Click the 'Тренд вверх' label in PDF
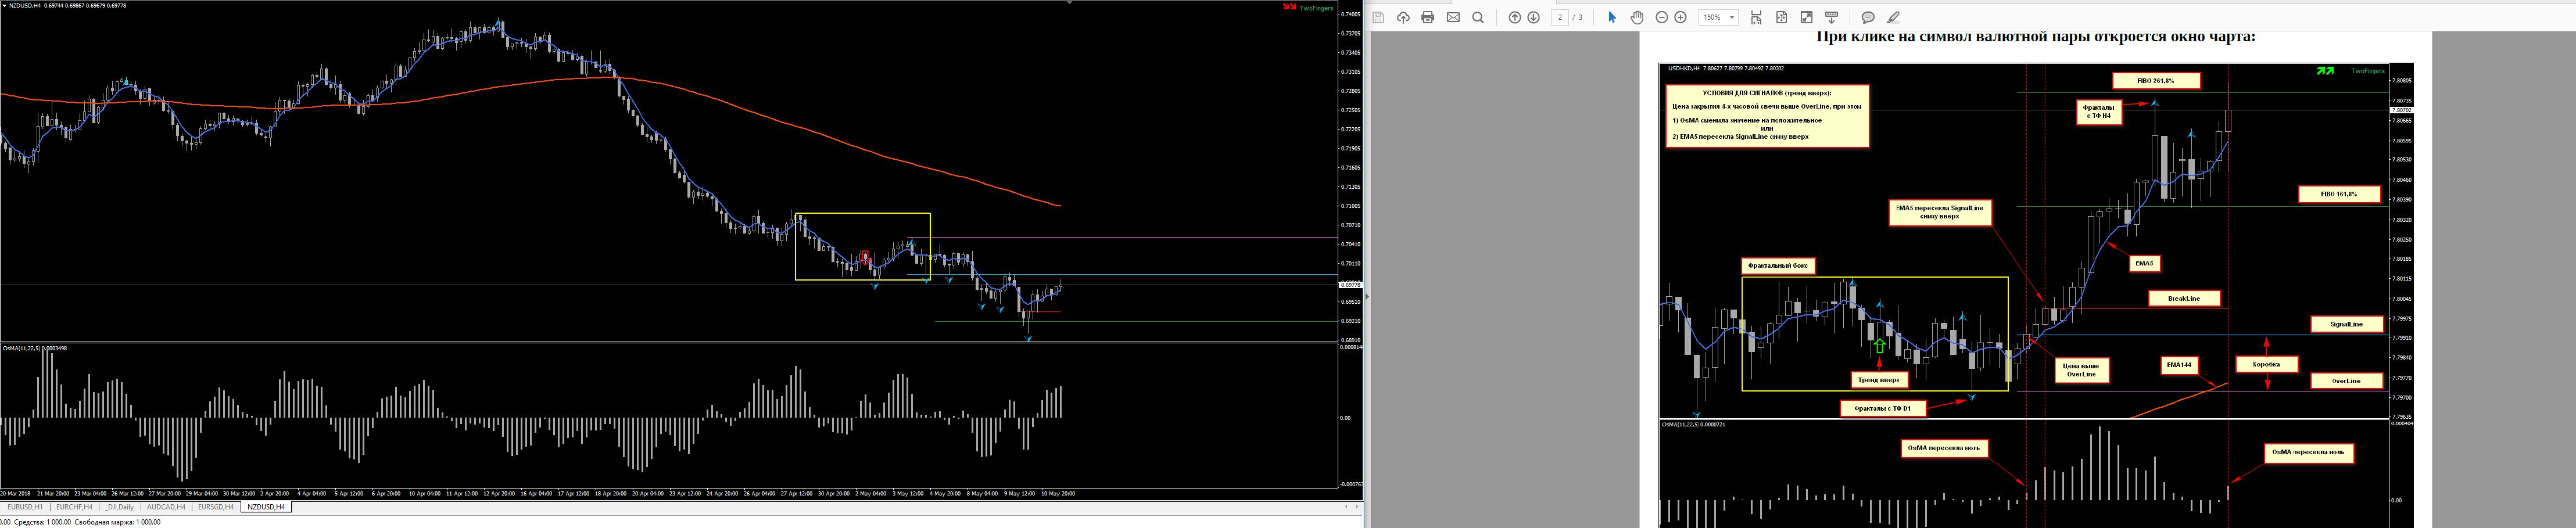Image resolution: width=2576 pixels, height=528 pixels. tap(1878, 380)
